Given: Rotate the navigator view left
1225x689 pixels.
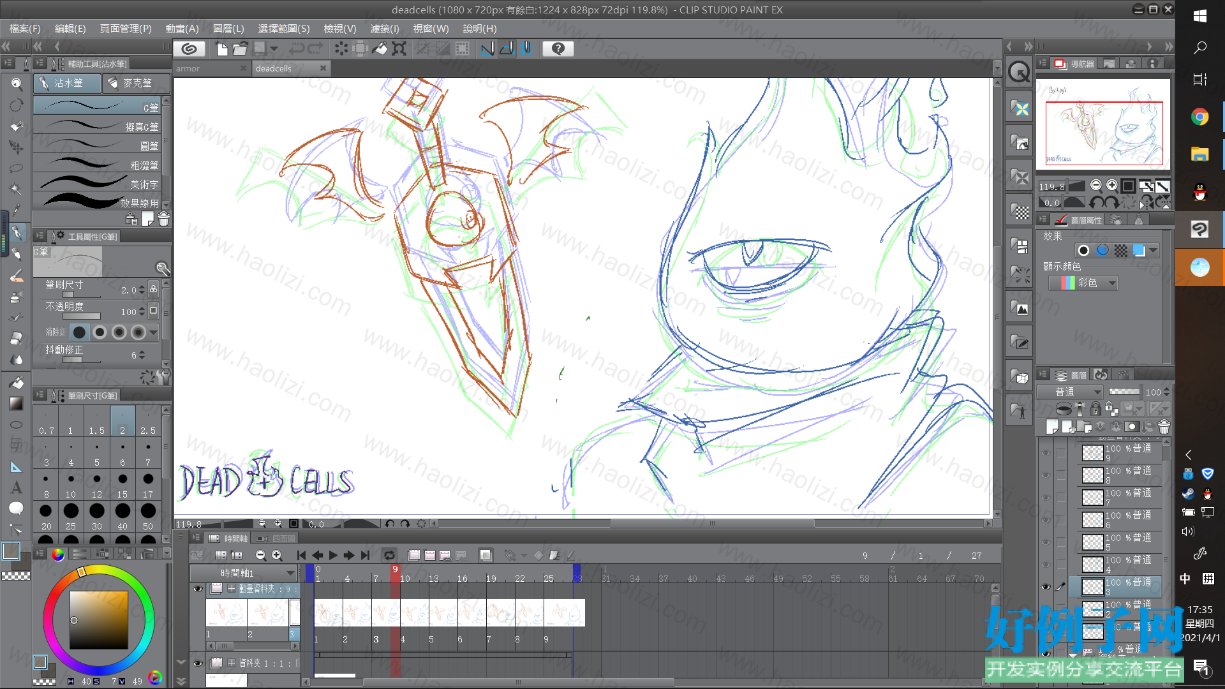Looking at the screenshot, I should 1095,203.
